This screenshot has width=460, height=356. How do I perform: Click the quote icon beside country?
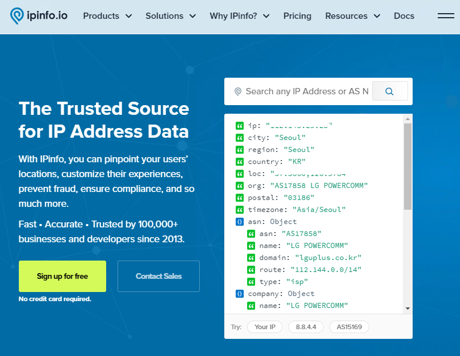[x=240, y=162]
